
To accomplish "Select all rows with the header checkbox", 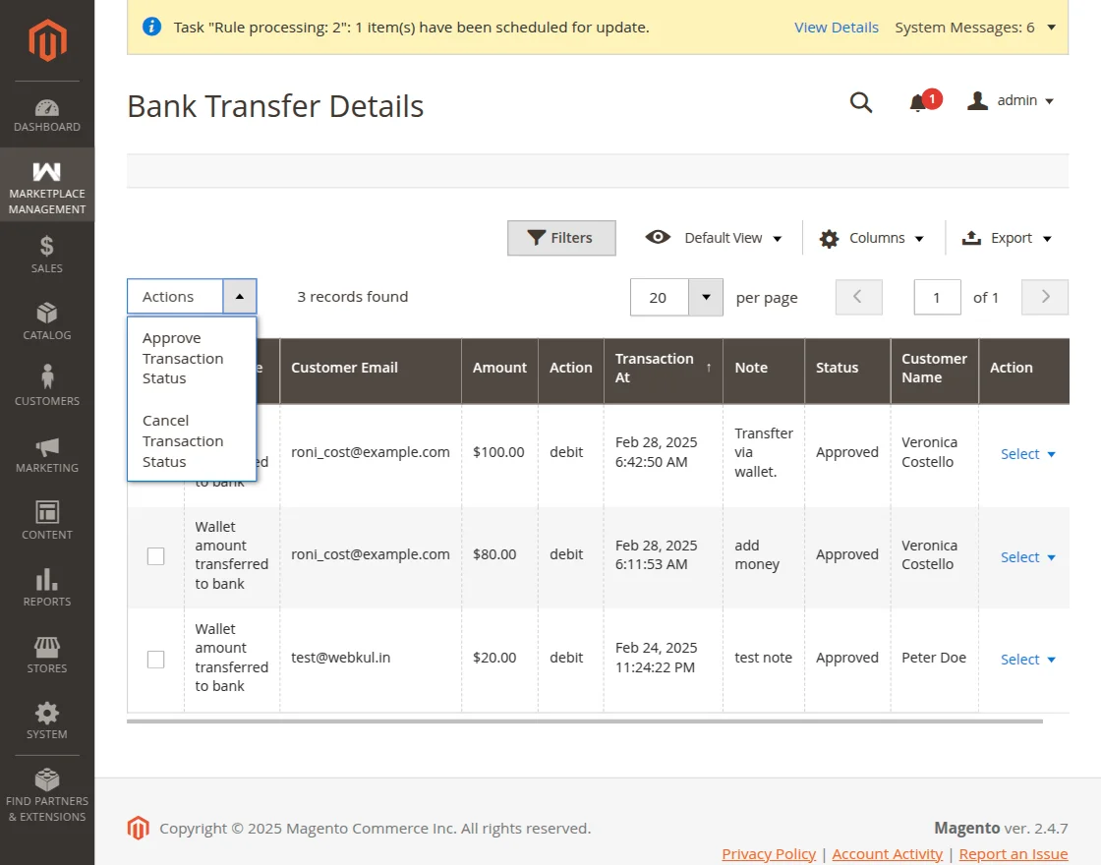I will [155, 371].
